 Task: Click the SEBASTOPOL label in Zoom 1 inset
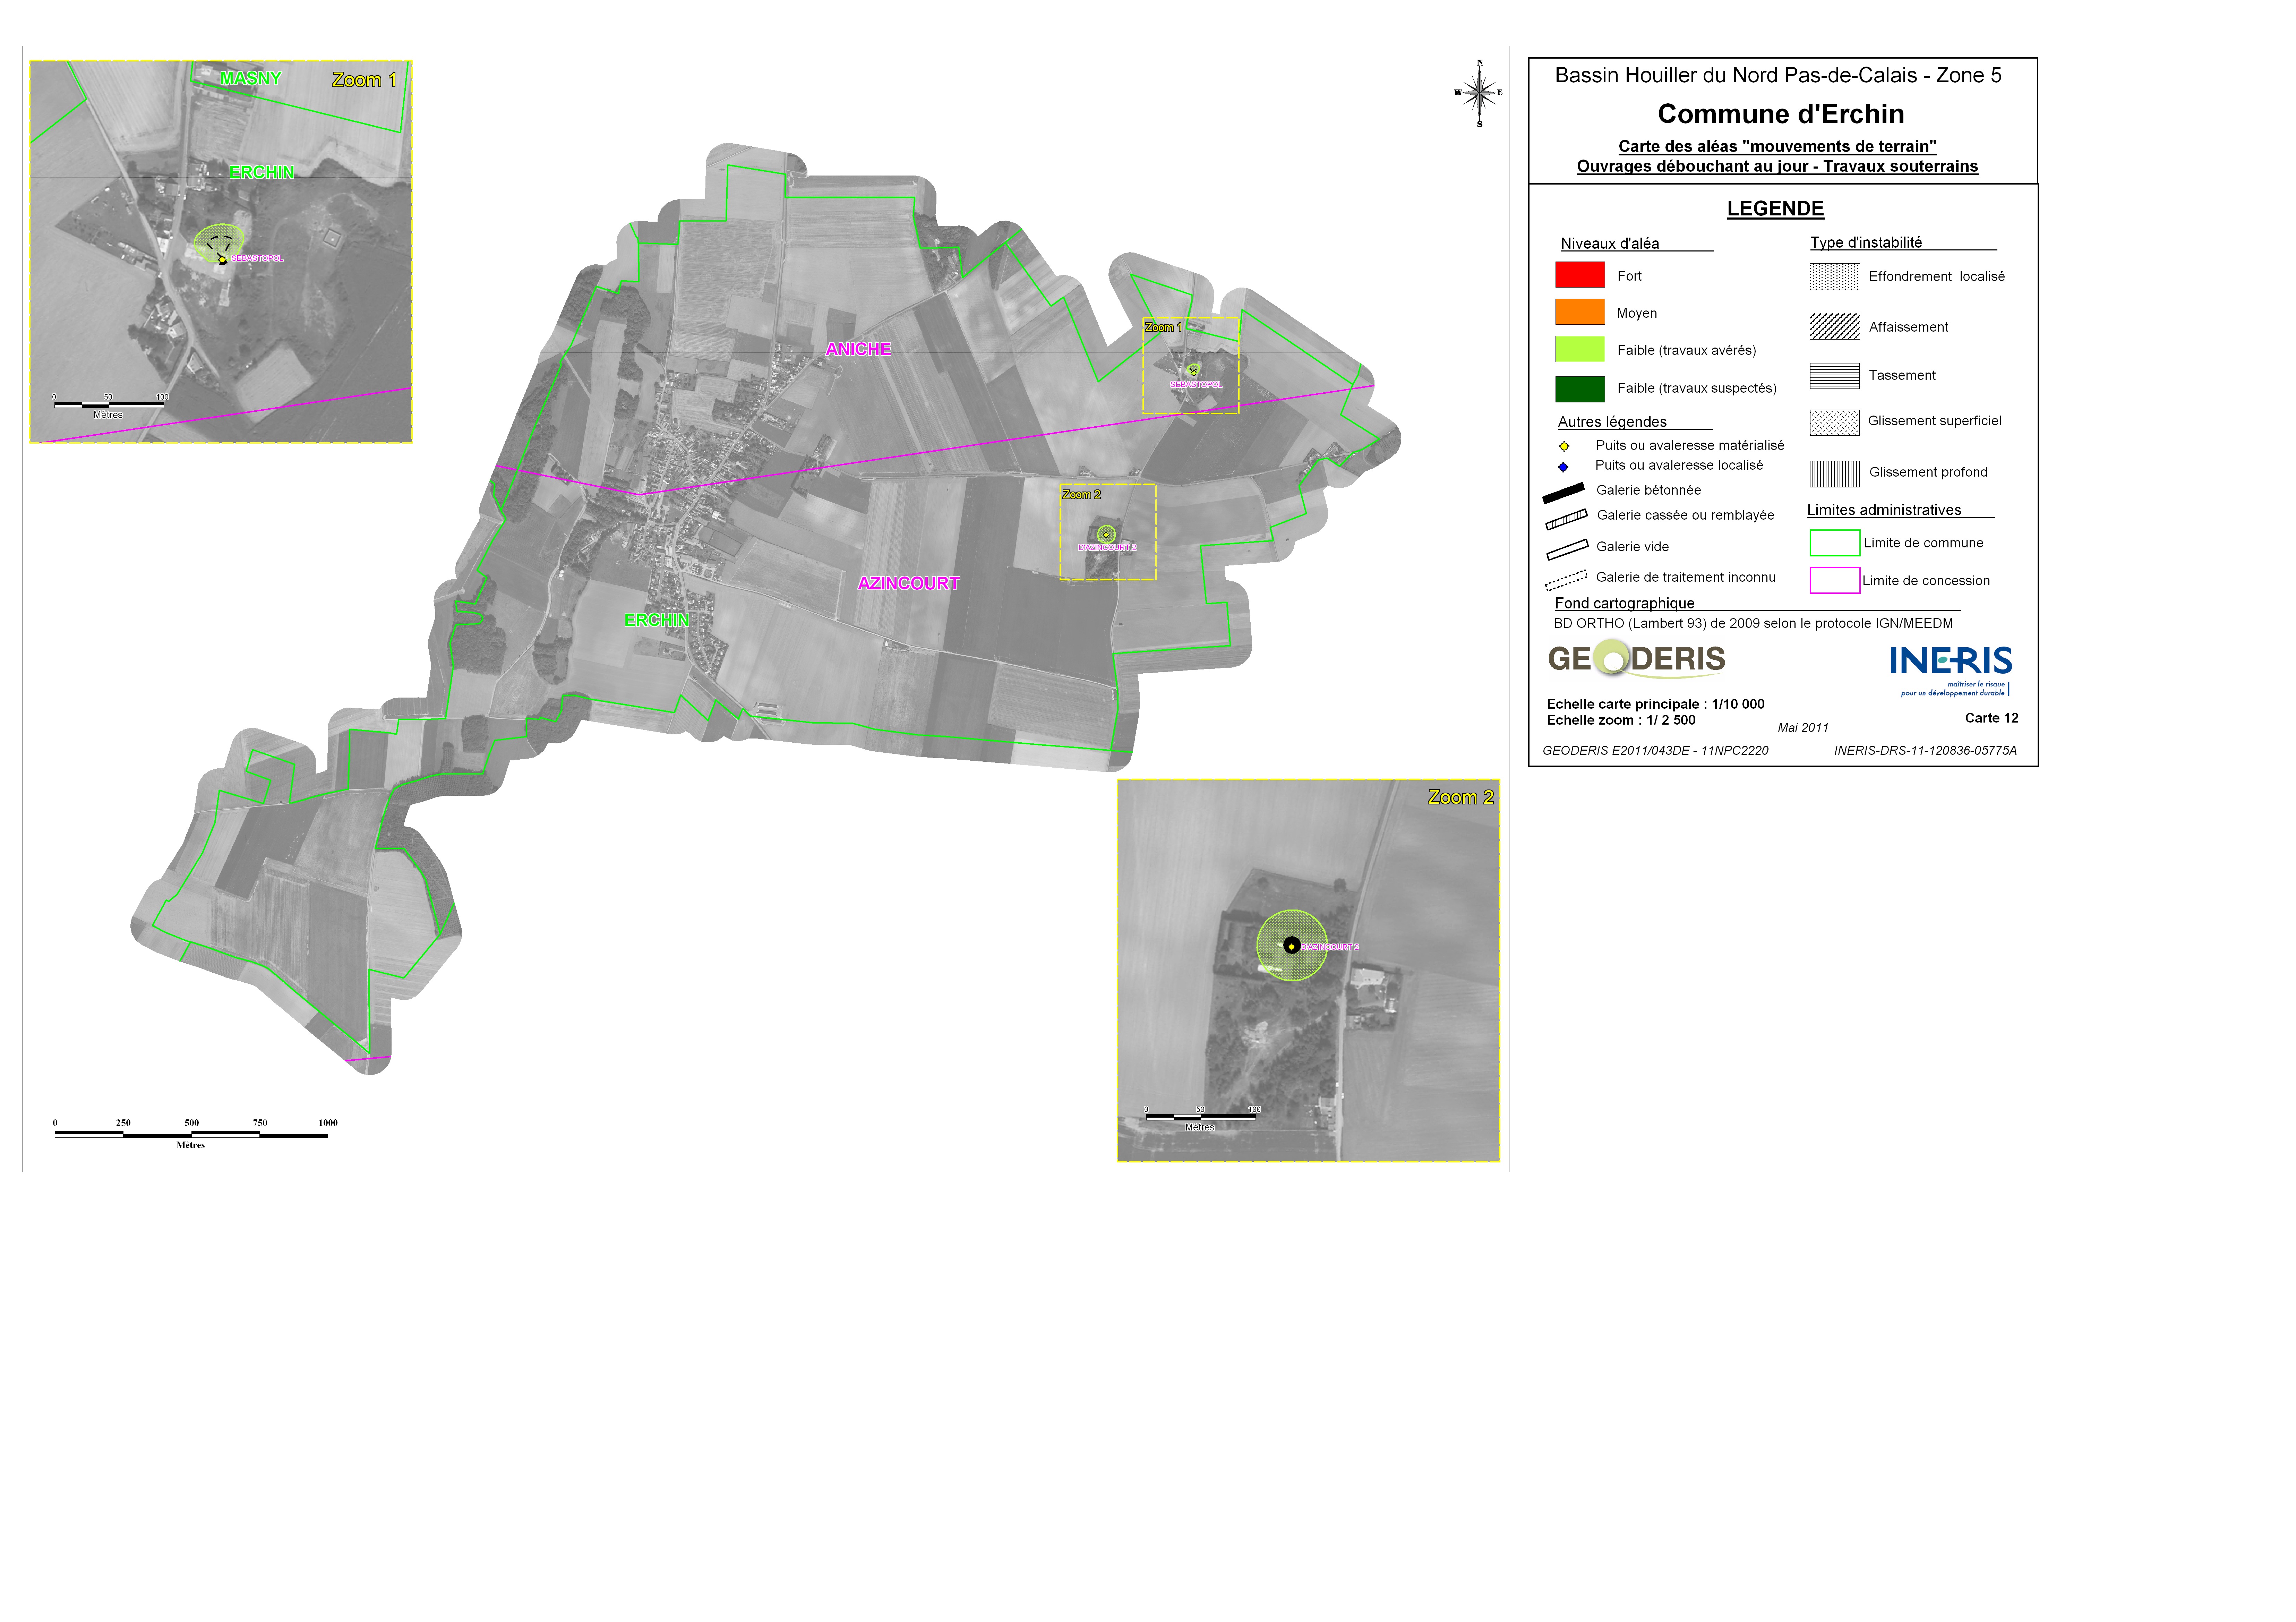click(x=258, y=258)
